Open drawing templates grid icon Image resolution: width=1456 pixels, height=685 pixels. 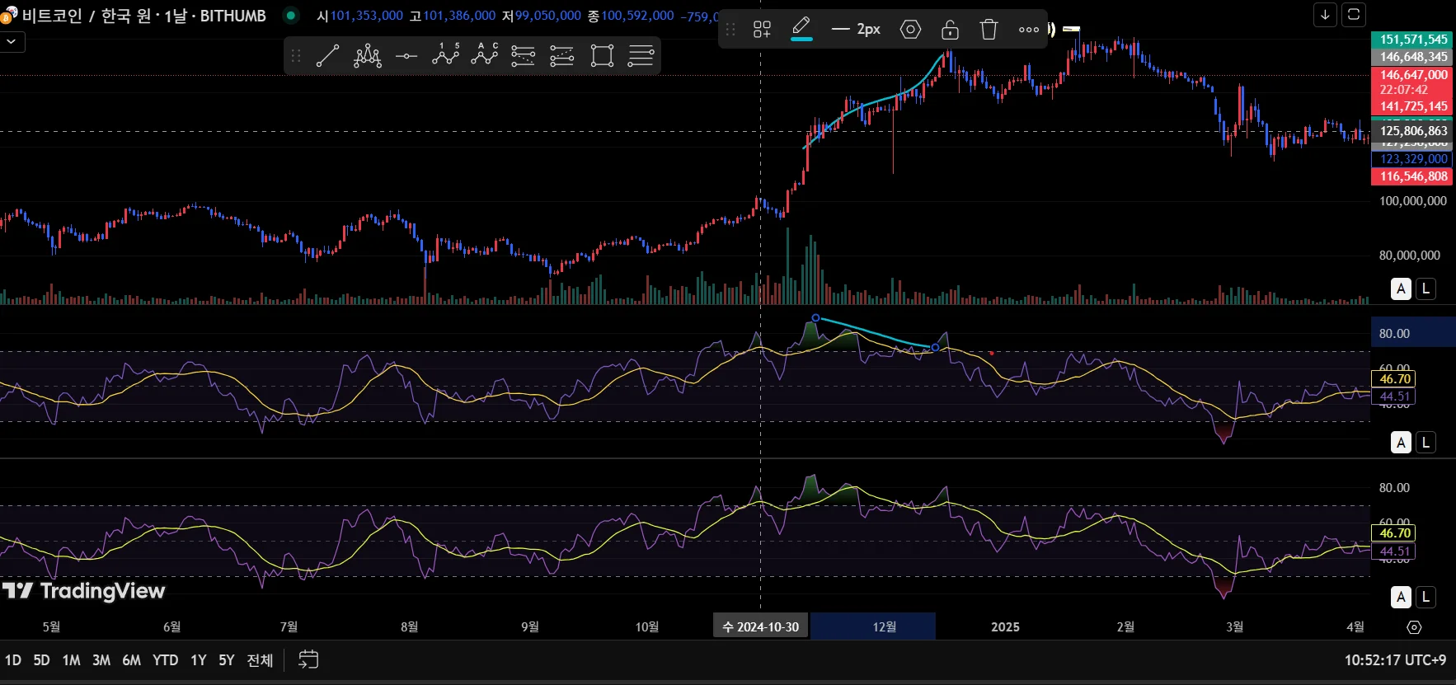pyautogui.click(x=762, y=30)
